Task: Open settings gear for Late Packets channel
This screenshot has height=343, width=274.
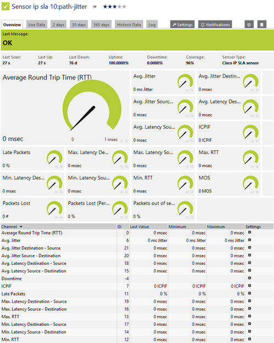Action: pos(249,293)
